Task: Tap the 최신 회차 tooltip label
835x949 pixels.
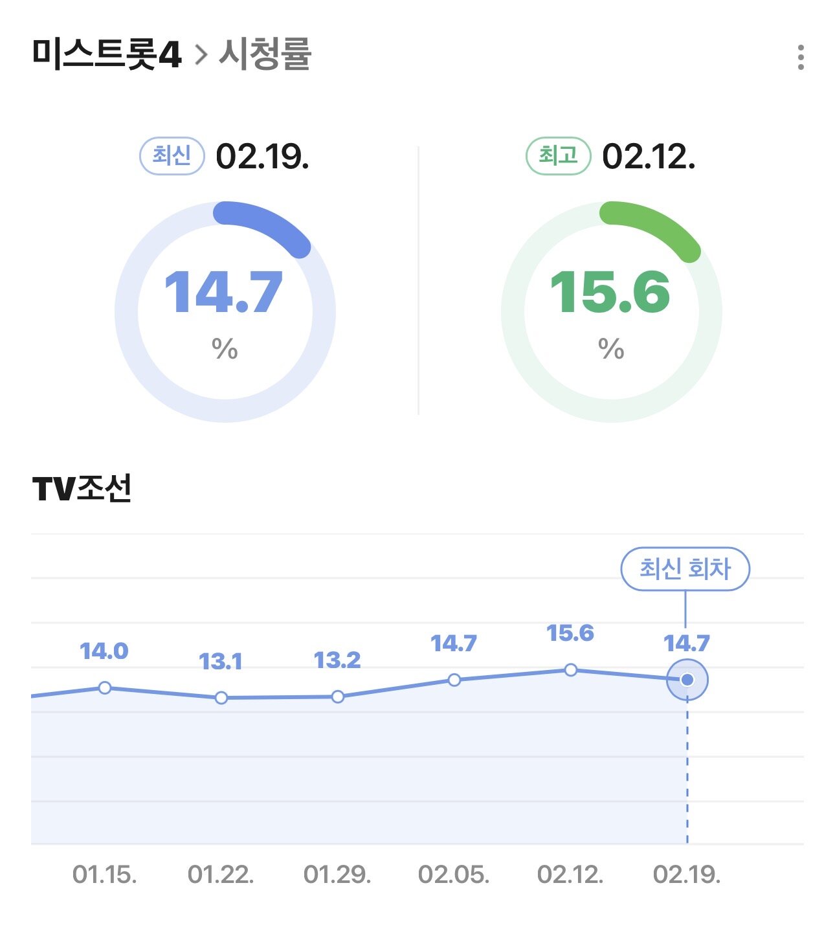Action: tap(685, 569)
